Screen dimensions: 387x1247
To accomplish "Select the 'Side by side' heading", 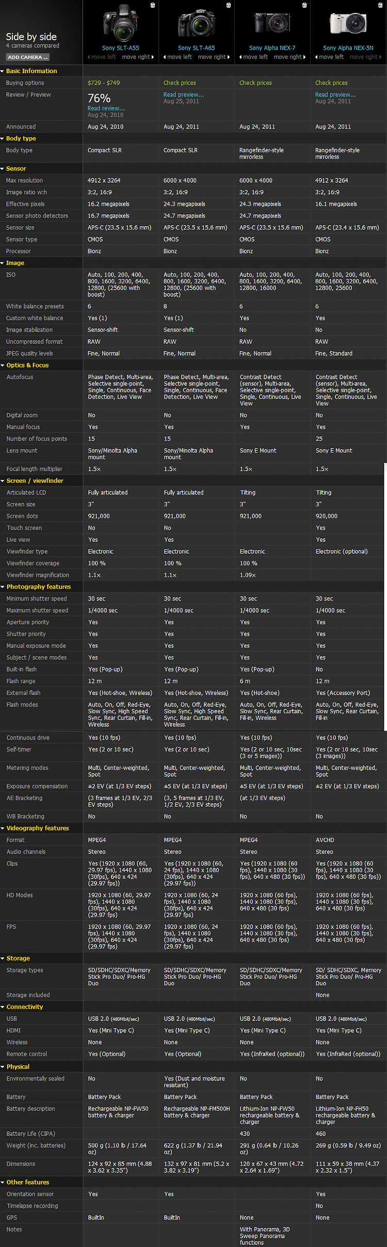I will (31, 37).
